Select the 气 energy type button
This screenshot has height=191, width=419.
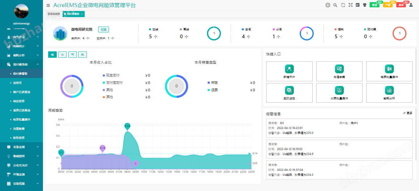[72, 54]
